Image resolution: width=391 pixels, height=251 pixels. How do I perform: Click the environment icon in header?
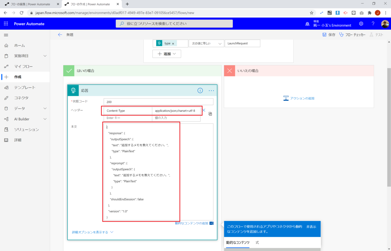pos(307,24)
